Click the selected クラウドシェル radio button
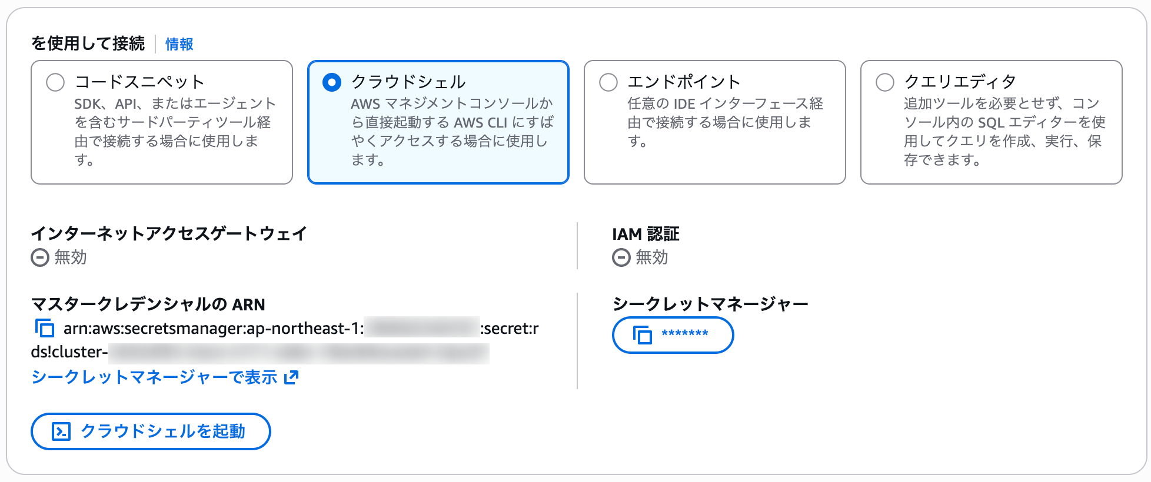This screenshot has height=482, width=1151. [332, 83]
